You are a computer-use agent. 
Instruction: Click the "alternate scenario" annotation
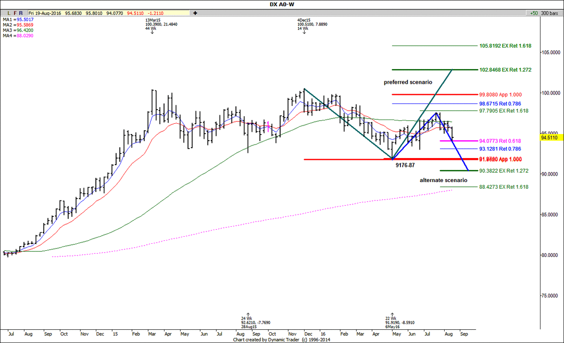pos(443,180)
